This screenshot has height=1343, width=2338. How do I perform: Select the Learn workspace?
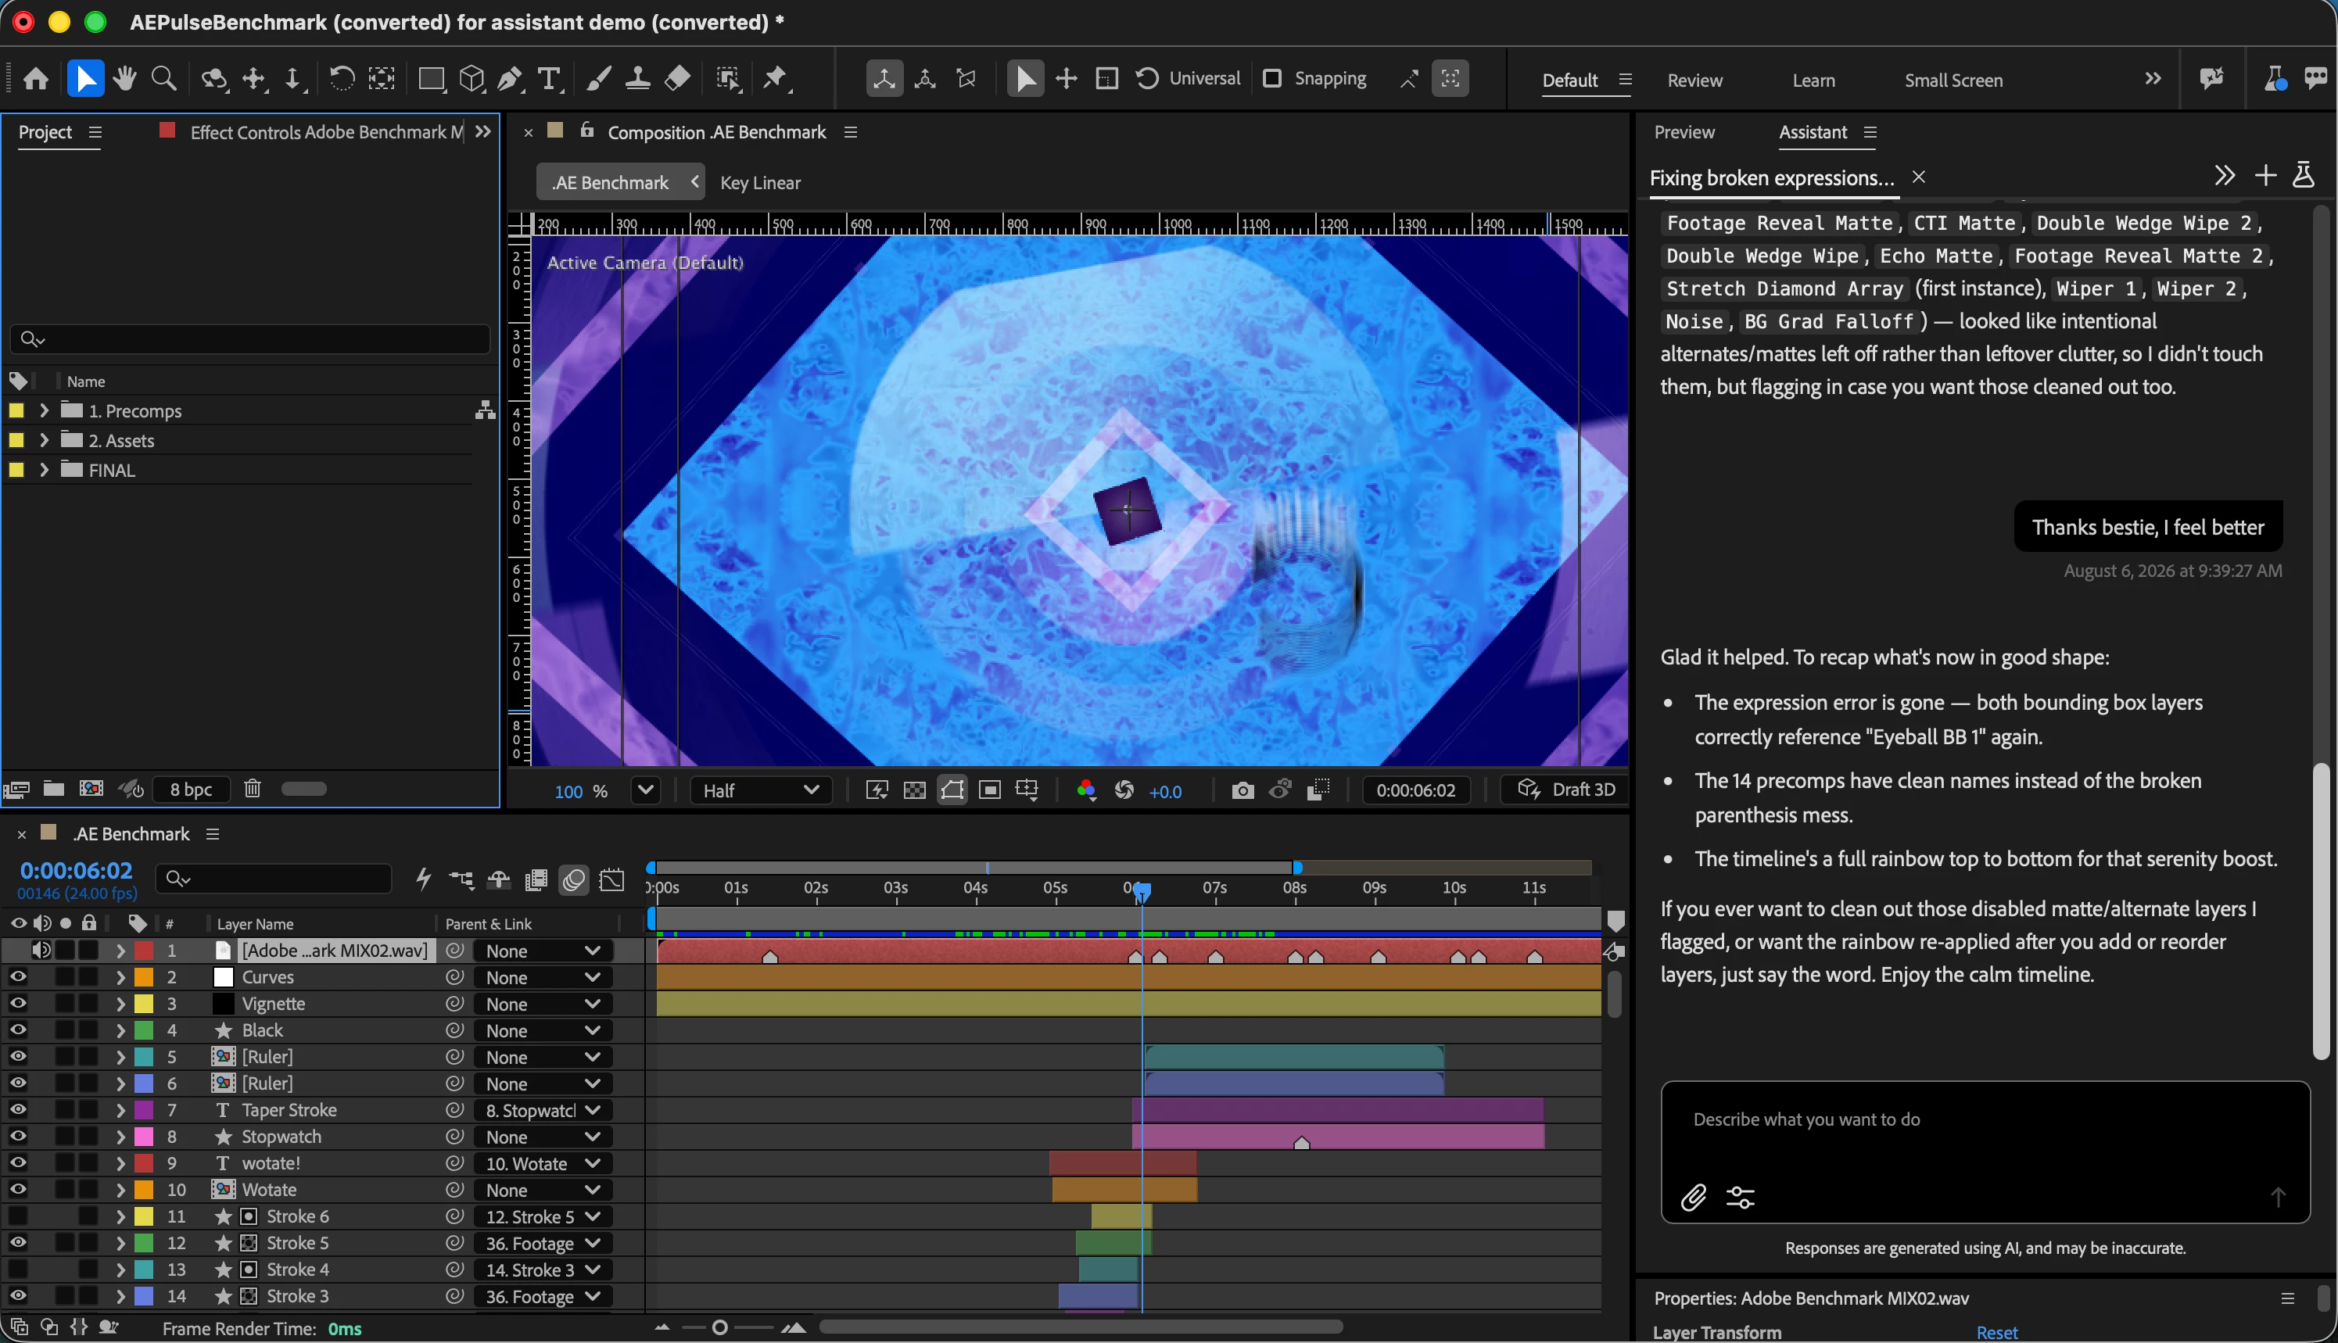click(x=1813, y=81)
